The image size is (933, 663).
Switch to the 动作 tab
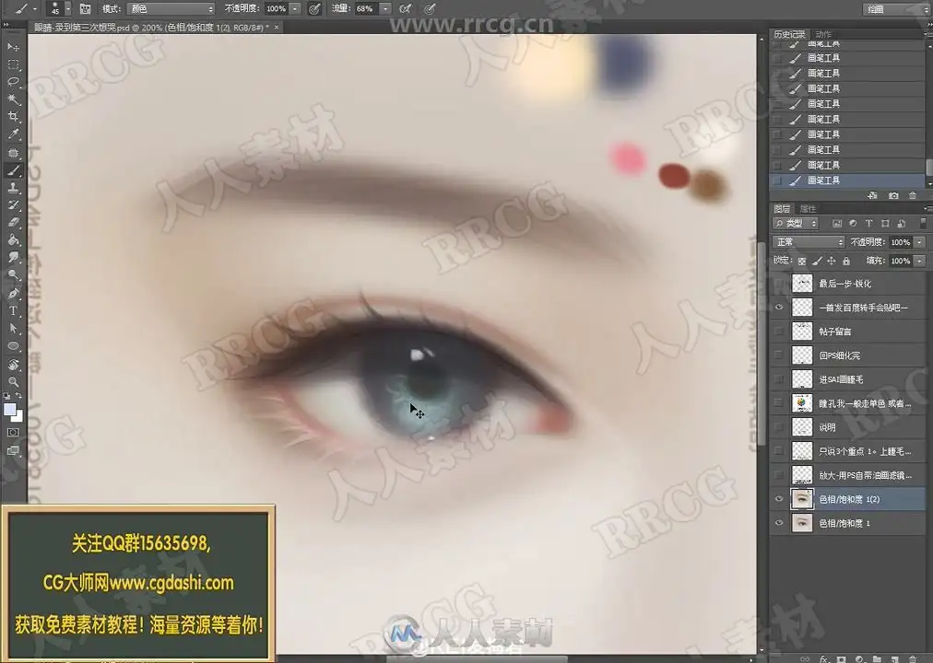[x=823, y=34]
